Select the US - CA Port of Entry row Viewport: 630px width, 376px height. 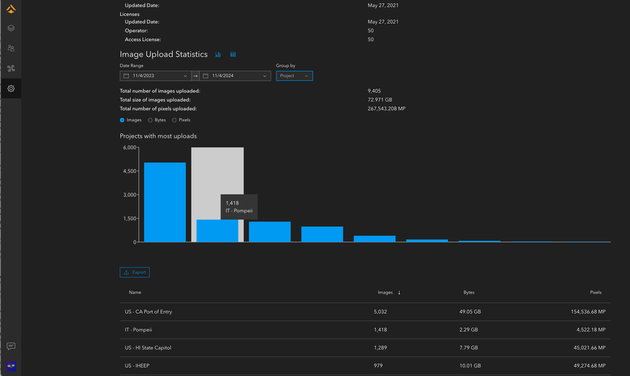252,311
